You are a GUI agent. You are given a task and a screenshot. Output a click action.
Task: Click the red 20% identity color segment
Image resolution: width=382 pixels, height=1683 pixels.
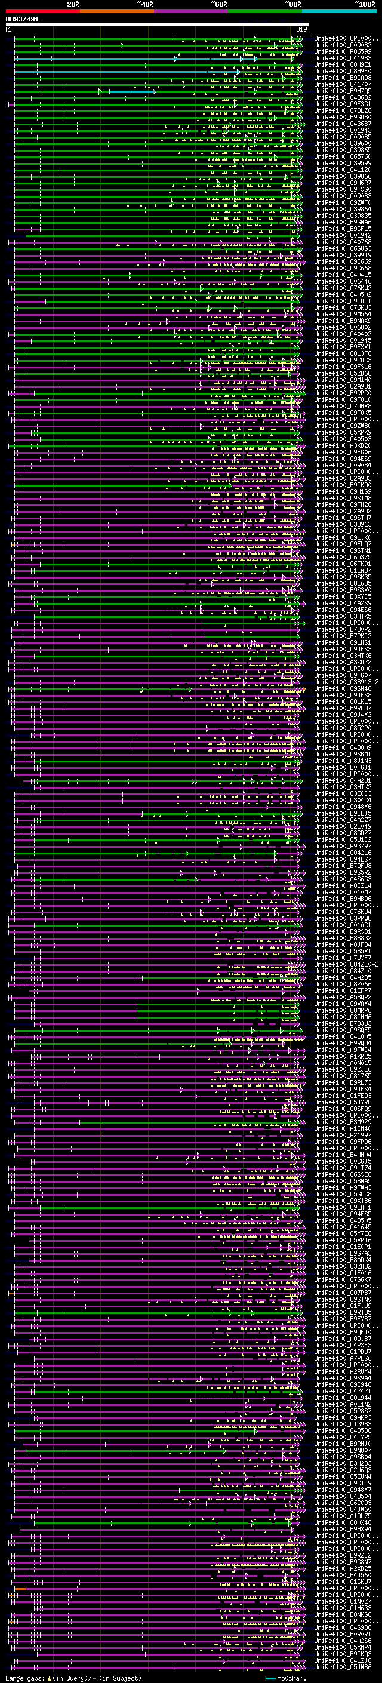(42, 11)
